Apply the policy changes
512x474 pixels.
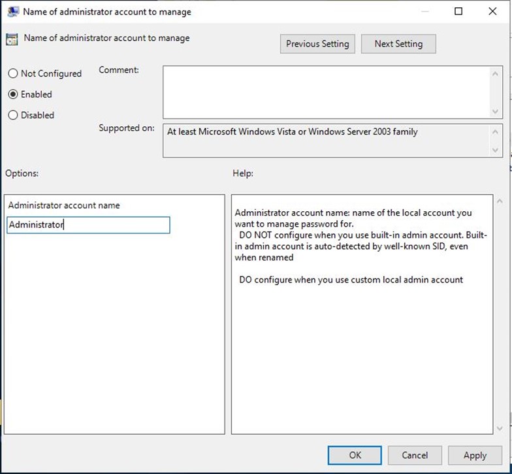(x=475, y=455)
